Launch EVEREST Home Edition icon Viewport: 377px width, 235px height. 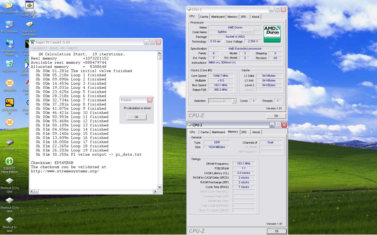tap(9, 165)
